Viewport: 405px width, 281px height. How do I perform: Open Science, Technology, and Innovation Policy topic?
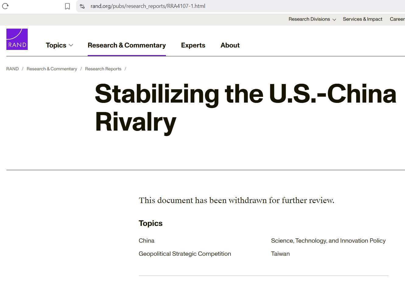[328, 241]
